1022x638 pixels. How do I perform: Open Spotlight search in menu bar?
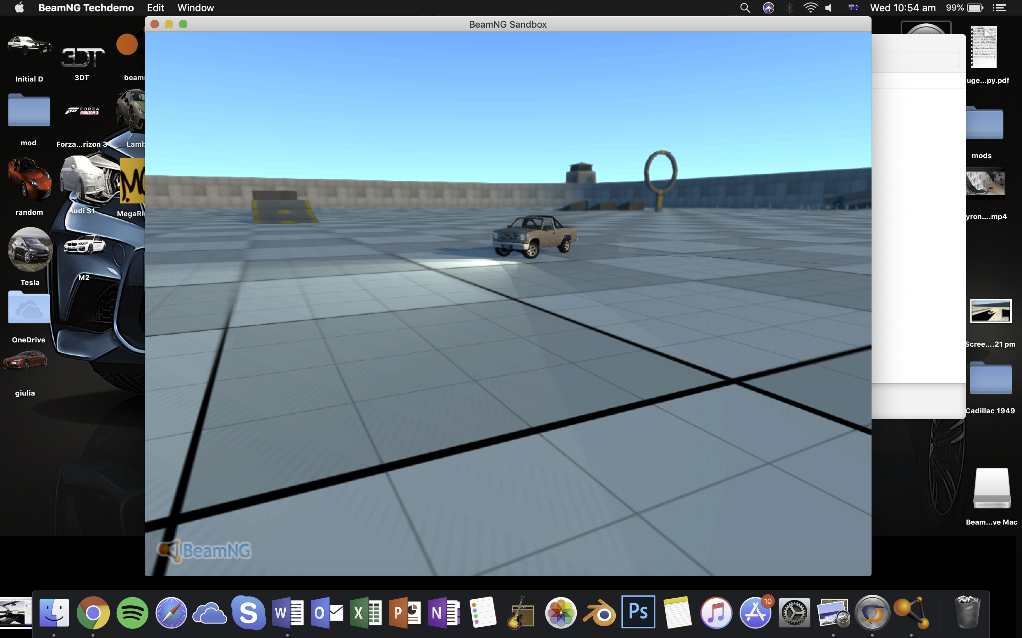745,7
